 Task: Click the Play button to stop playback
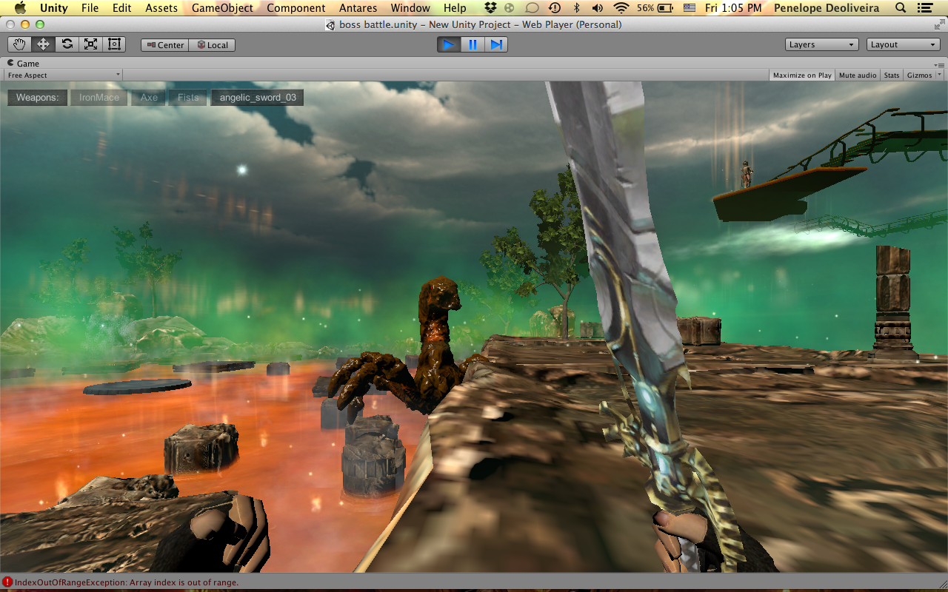[x=449, y=45]
